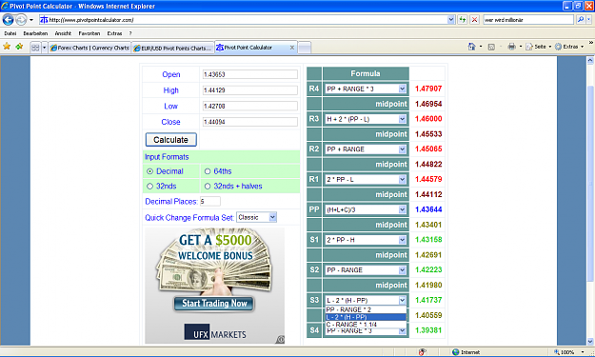The image size is (595, 357).
Task: Open the Datei menu
Action: click(10, 33)
